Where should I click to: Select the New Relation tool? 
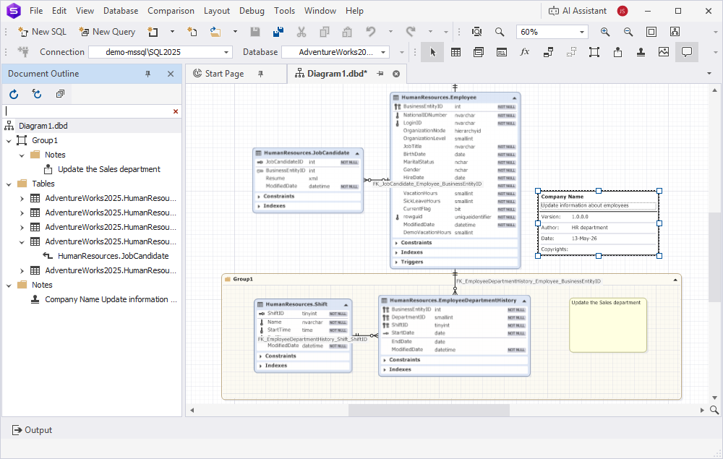548,52
